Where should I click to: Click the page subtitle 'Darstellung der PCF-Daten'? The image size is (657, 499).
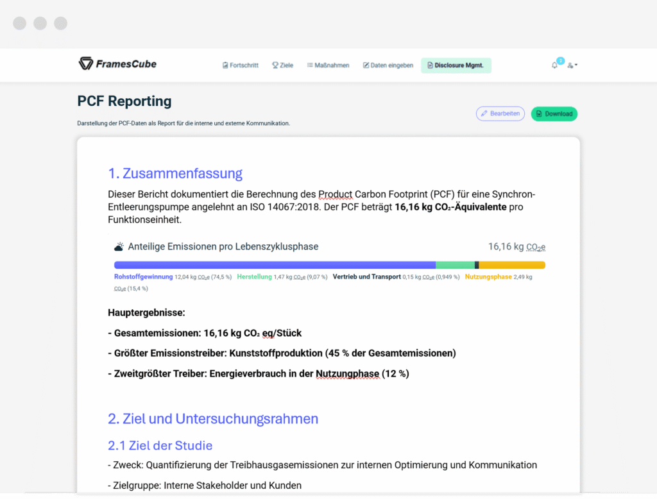[x=183, y=123]
